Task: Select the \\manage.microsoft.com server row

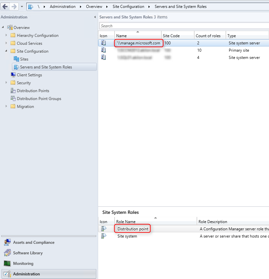Action: pyautogui.click(x=183, y=43)
